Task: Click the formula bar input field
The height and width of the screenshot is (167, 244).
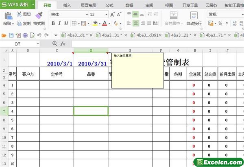Action: point(158,44)
